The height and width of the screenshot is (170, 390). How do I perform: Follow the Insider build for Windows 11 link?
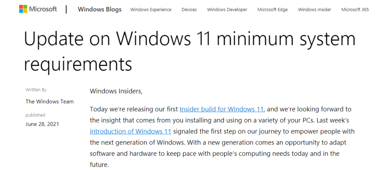point(221,109)
